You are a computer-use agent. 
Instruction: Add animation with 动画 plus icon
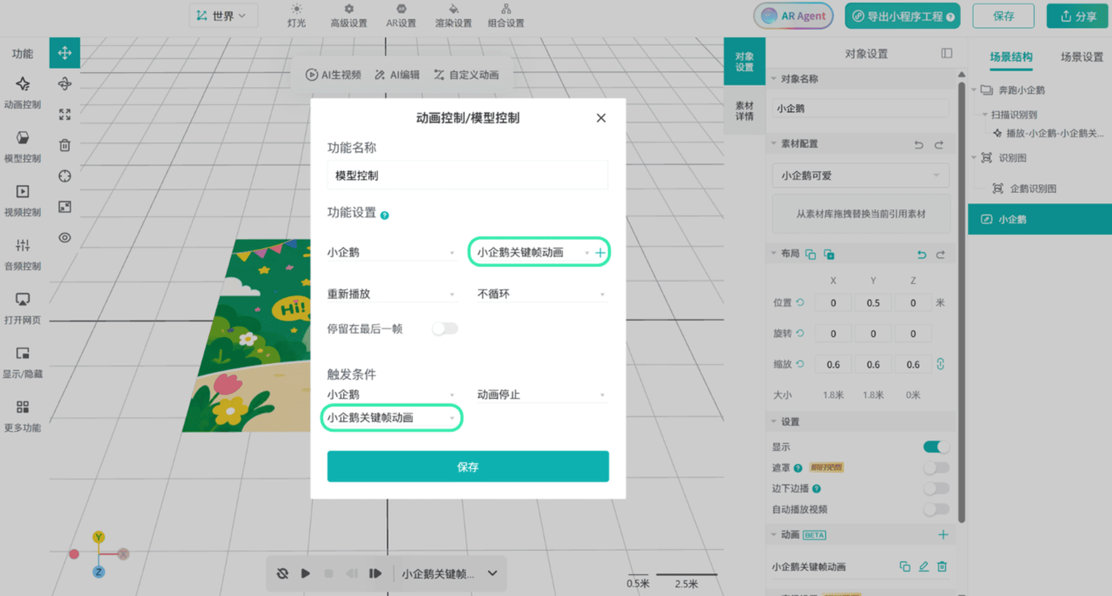pyautogui.click(x=943, y=535)
